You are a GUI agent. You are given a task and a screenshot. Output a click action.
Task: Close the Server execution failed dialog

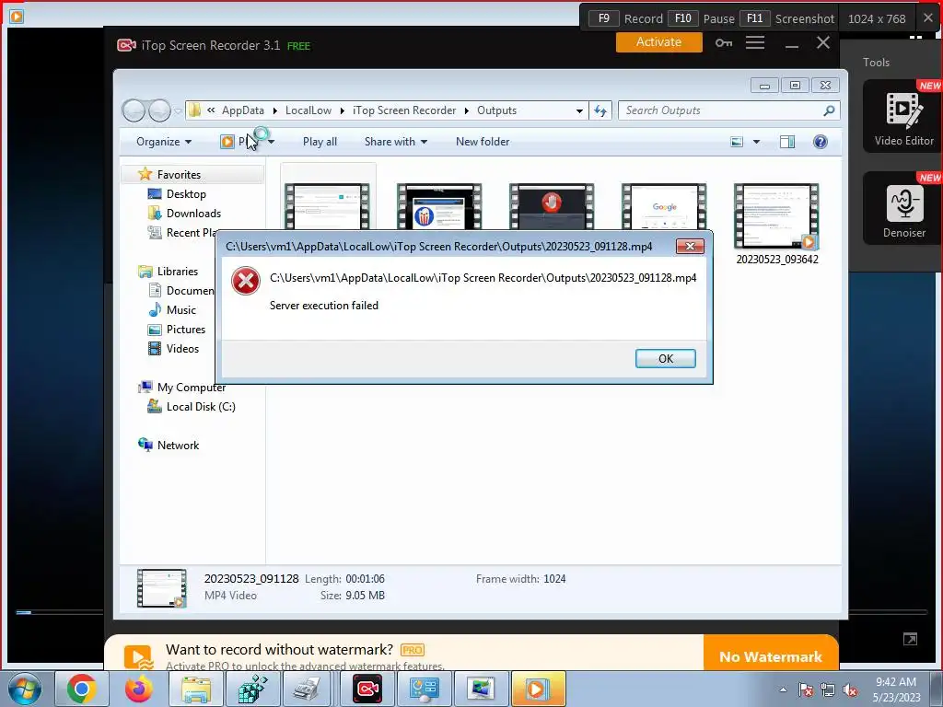click(x=690, y=246)
